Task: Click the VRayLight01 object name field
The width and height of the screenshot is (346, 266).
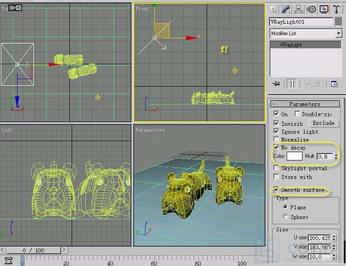Action: coord(300,22)
